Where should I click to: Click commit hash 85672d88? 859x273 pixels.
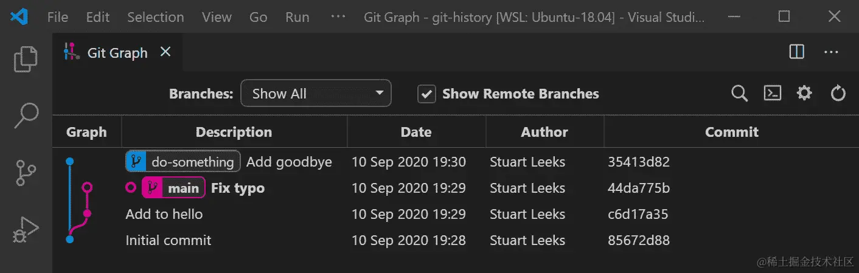click(x=638, y=240)
